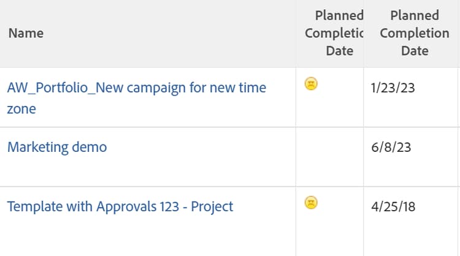
Task: Sort by the Name column header
Action: [26, 33]
